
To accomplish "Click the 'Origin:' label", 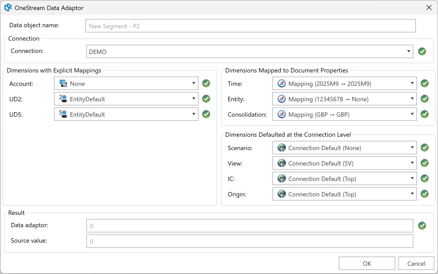I will point(237,194).
